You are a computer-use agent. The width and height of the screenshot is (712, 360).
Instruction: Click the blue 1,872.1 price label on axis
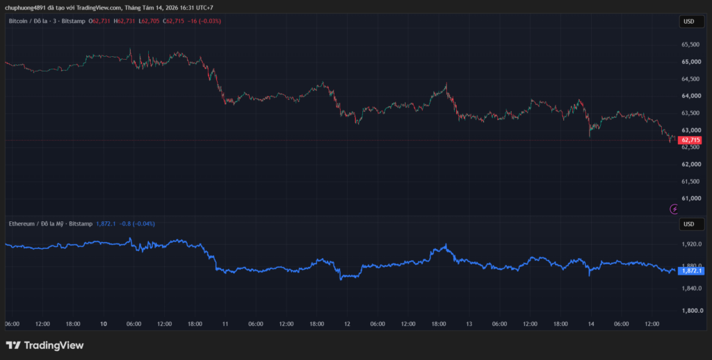coord(690,271)
